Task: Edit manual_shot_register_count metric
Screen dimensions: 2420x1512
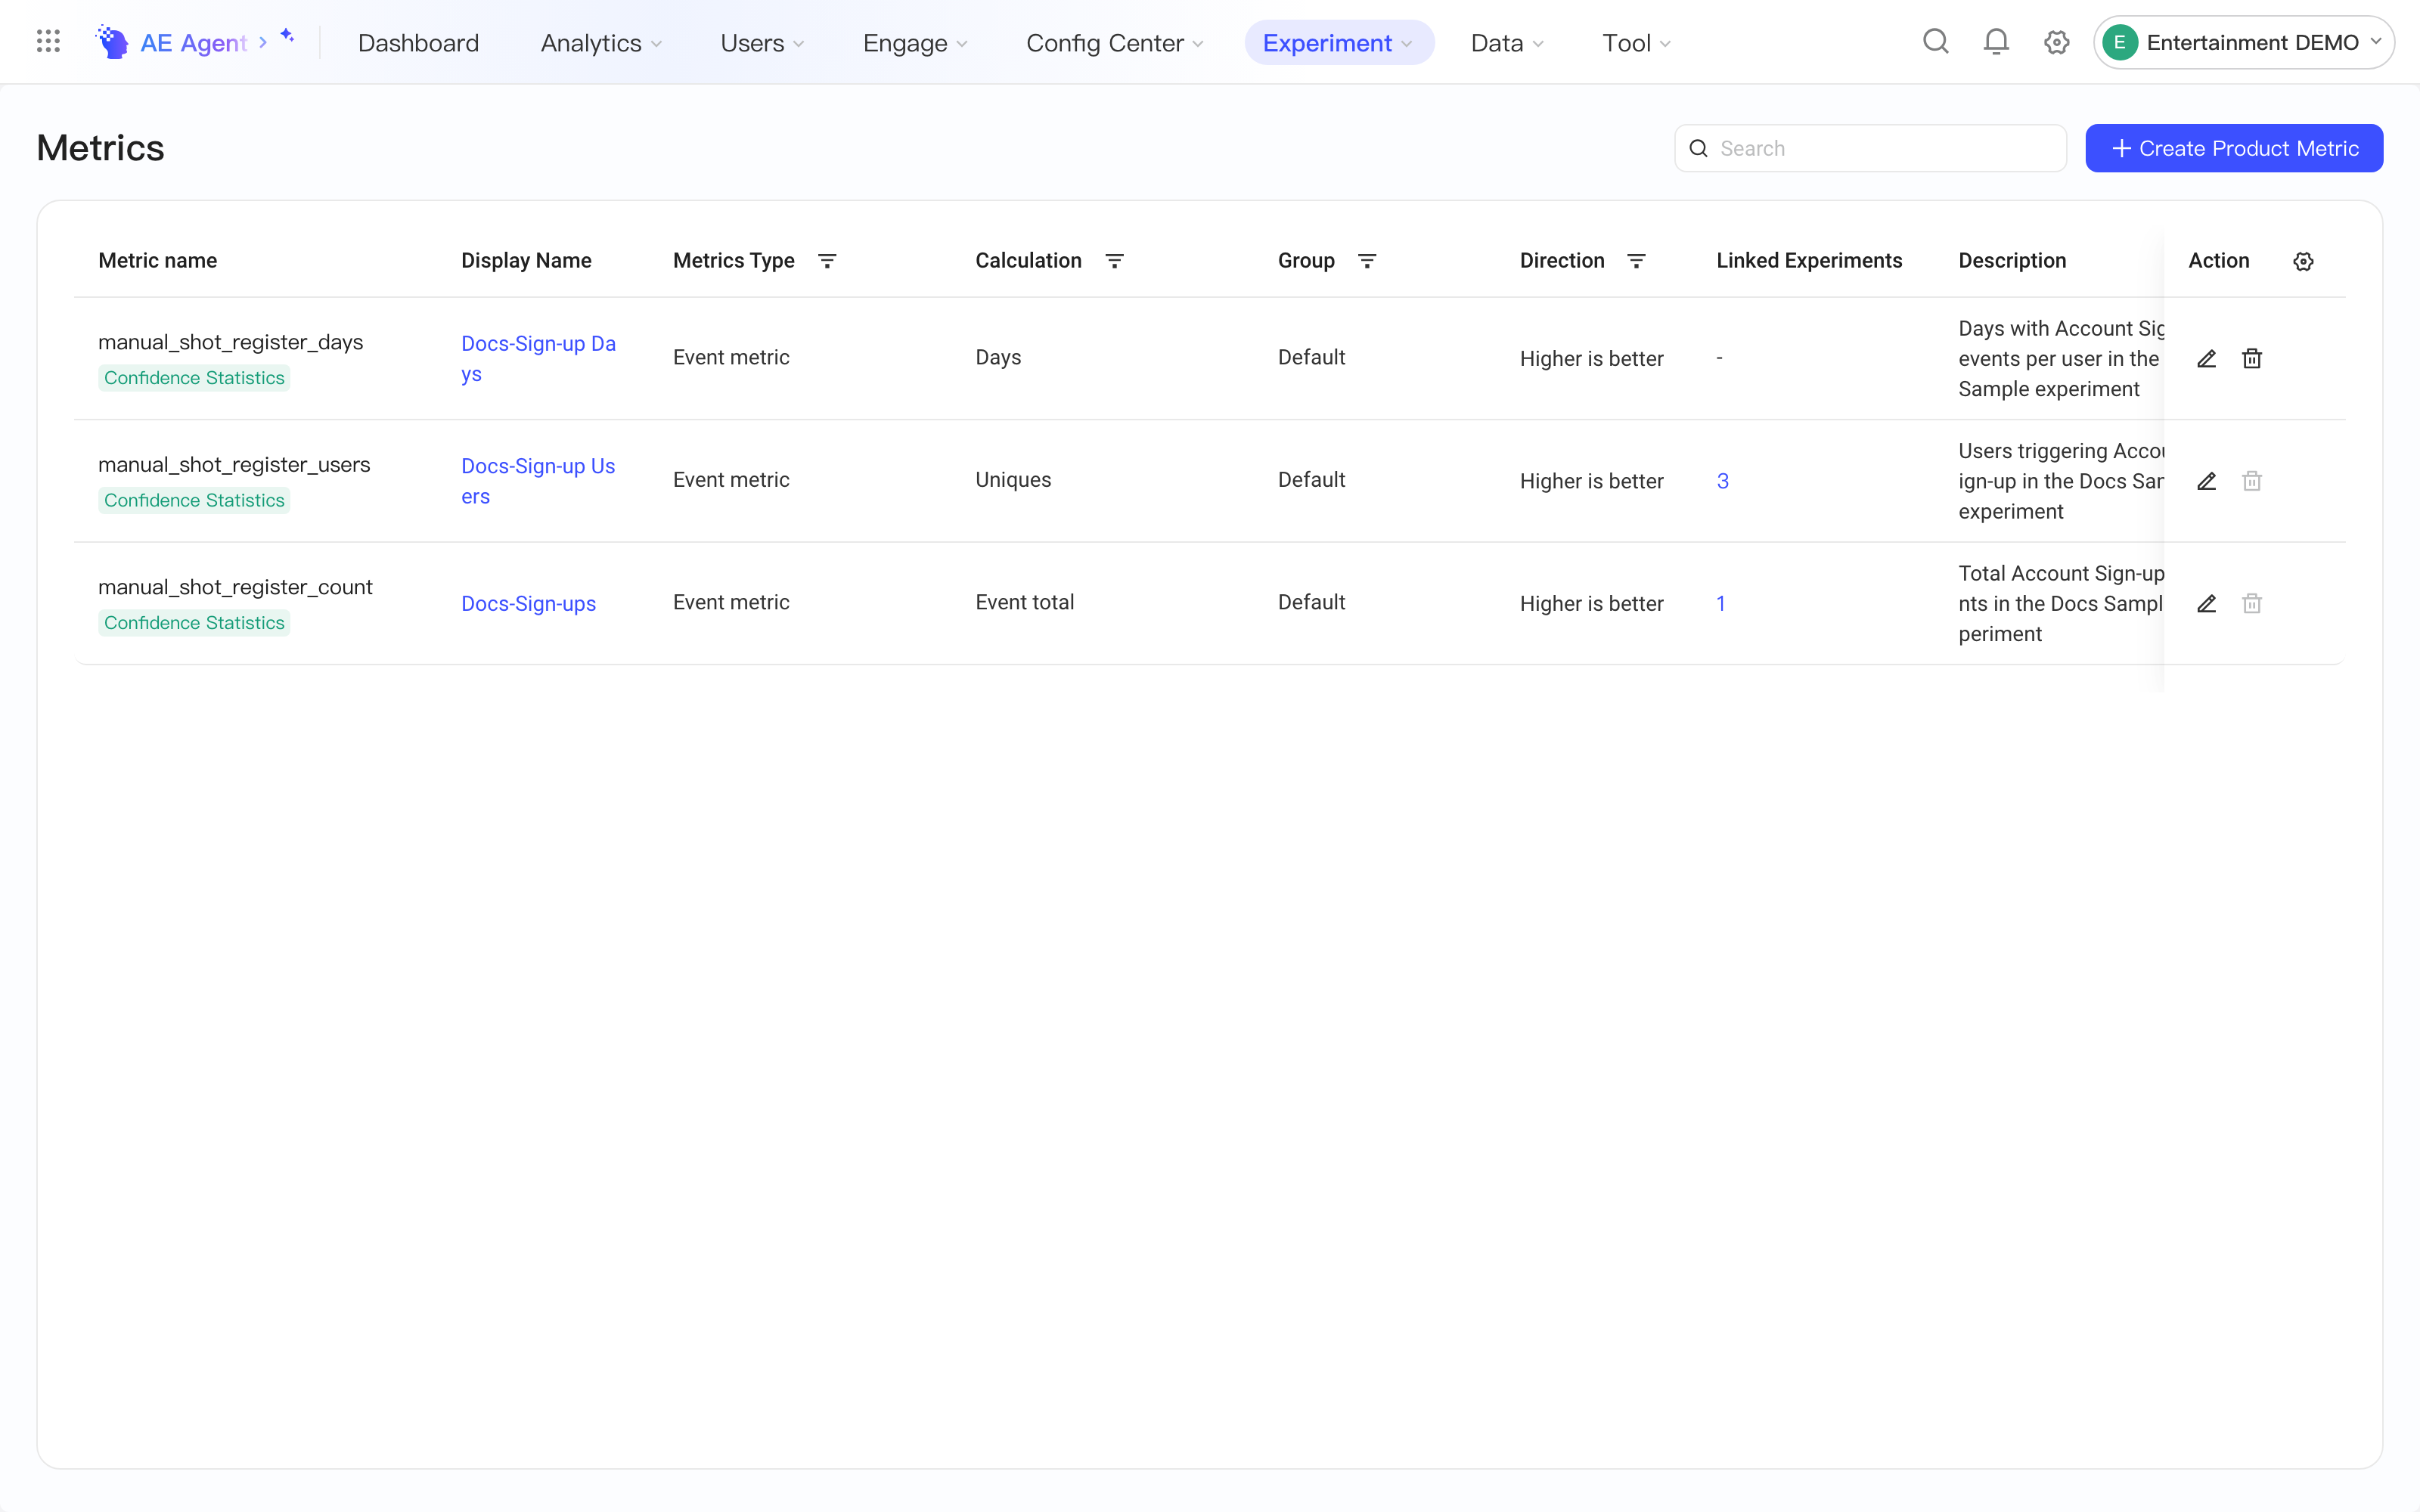Action: [x=2206, y=604]
